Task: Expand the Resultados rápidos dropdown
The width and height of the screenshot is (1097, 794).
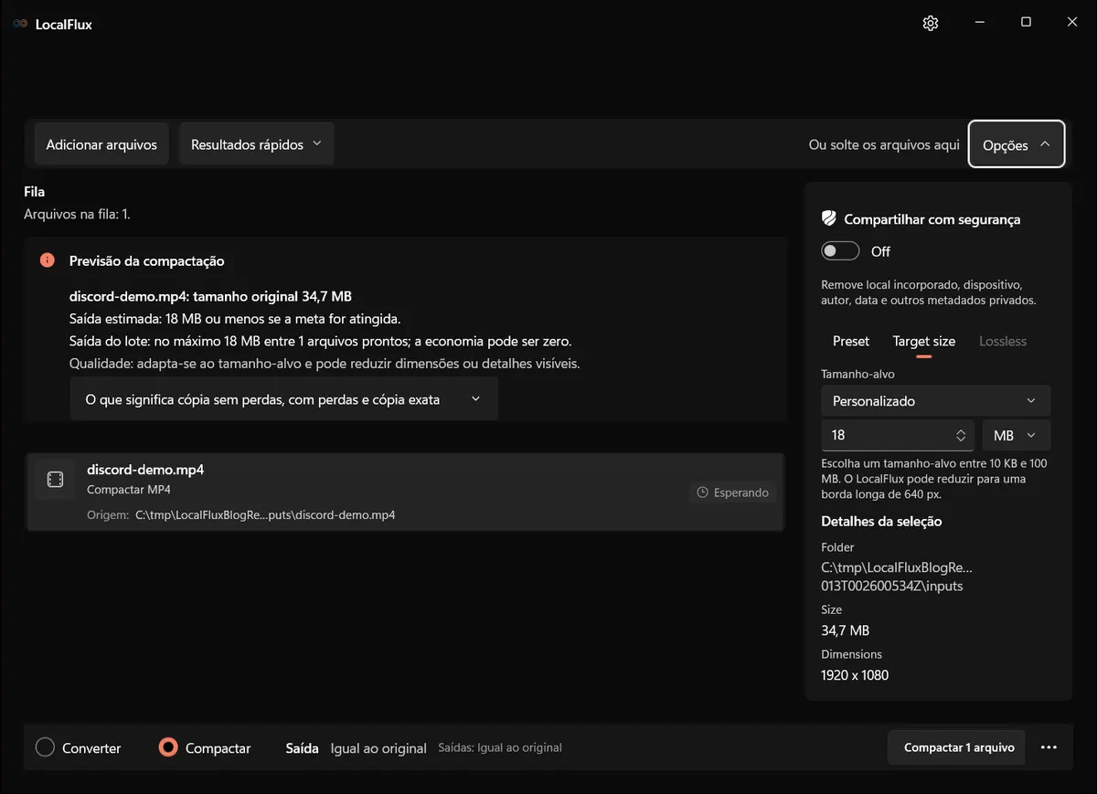Action: (x=257, y=144)
